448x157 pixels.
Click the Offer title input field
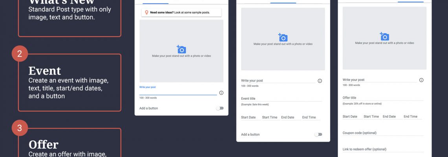point(383,98)
